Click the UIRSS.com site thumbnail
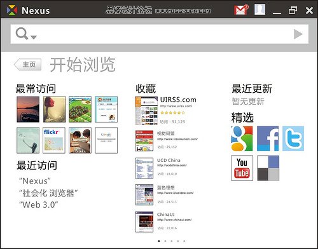Viewport: 318px width, 249px height. [146, 111]
